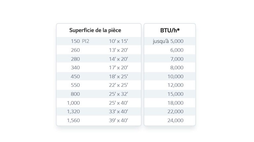Click the 25' x 32' dimensions cell

click(x=118, y=94)
